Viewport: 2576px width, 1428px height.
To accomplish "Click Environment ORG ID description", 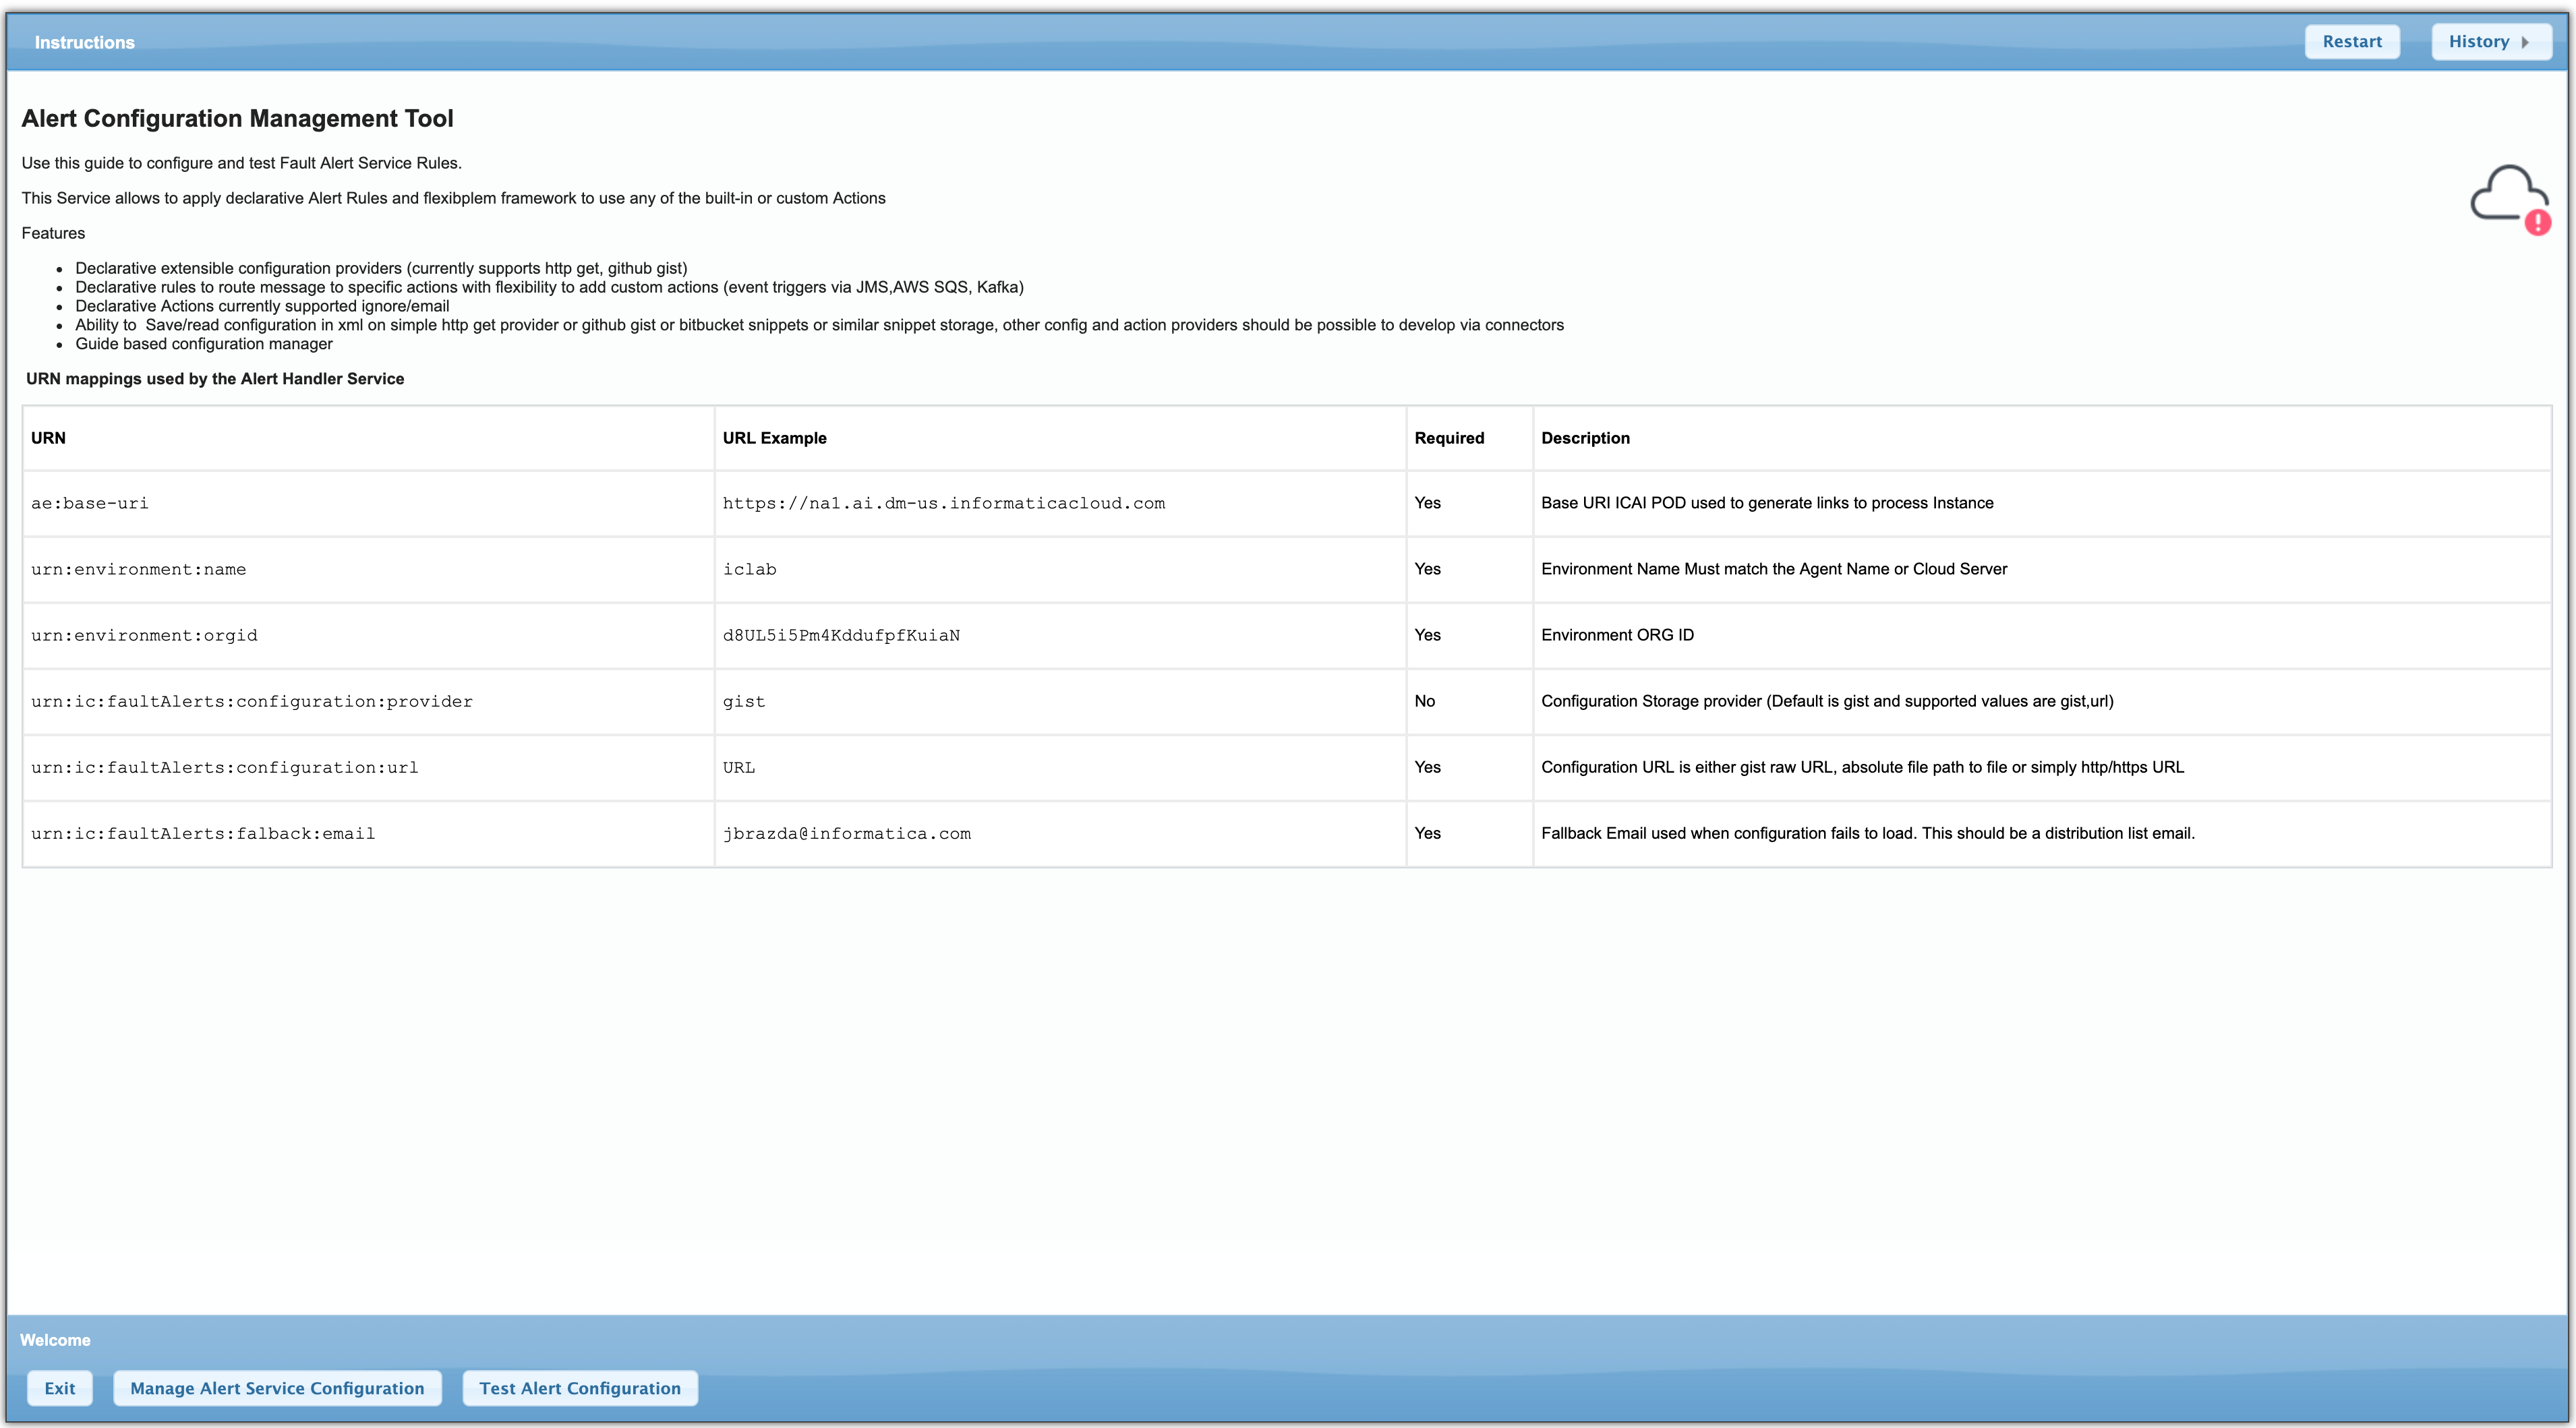I will click(1617, 635).
